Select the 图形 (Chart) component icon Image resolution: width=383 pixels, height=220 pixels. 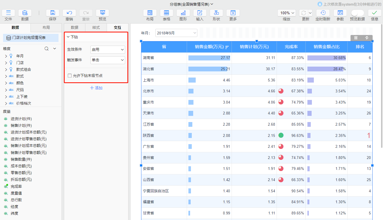[x=183, y=13]
